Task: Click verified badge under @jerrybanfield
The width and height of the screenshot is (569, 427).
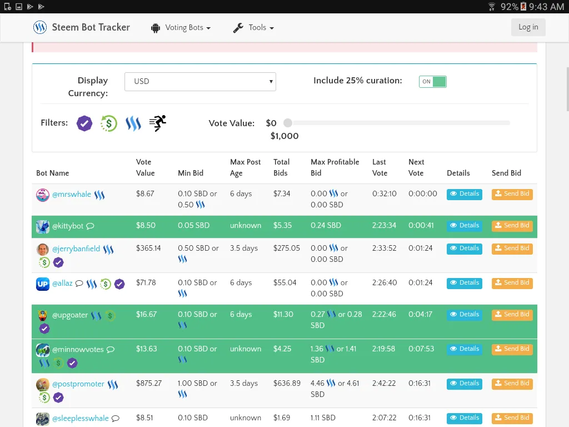Action: [58, 262]
